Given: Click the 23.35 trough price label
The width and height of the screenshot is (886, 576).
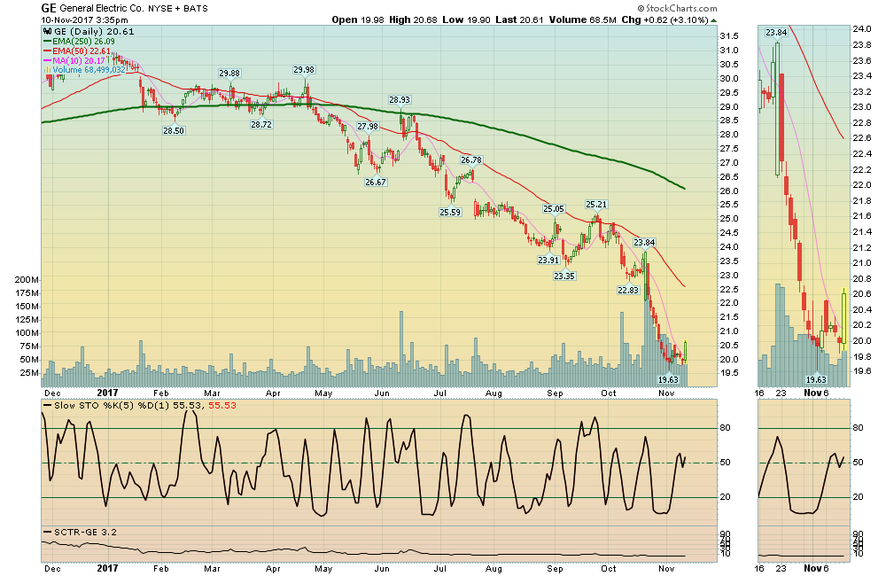Looking at the screenshot, I should coord(563,276).
